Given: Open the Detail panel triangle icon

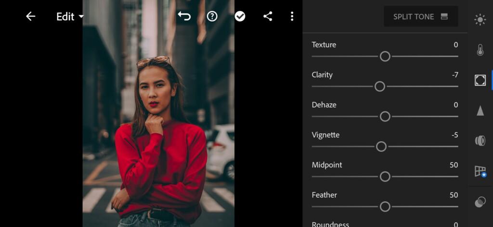Looking at the screenshot, I should click(480, 110).
